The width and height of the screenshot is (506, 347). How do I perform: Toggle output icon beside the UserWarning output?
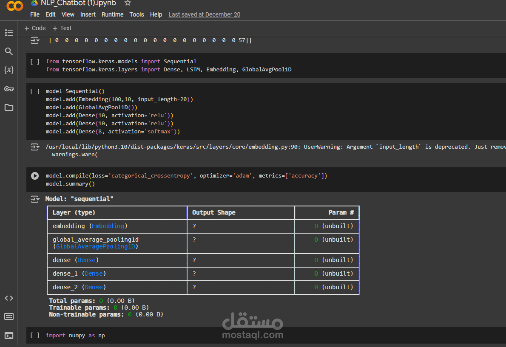pyautogui.click(x=35, y=147)
